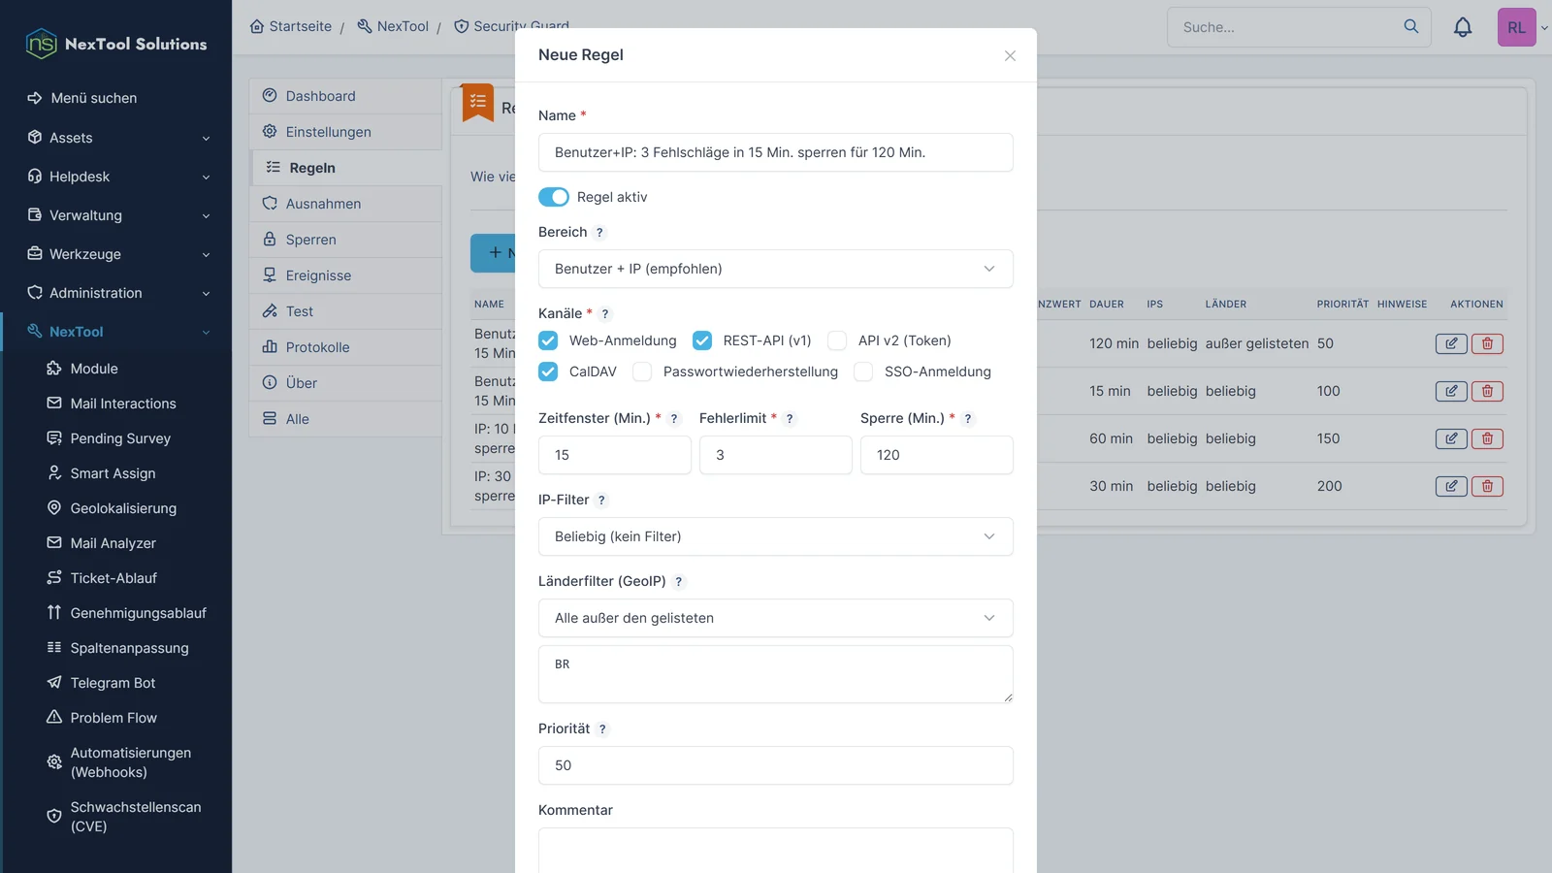Click the Startseite breadcrumb link
1552x873 pixels.
click(x=291, y=26)
